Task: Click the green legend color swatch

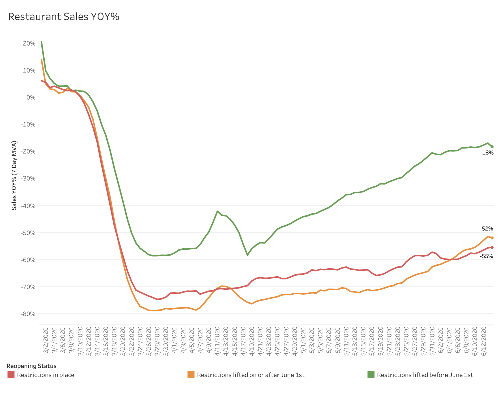Action: [371, 375]
